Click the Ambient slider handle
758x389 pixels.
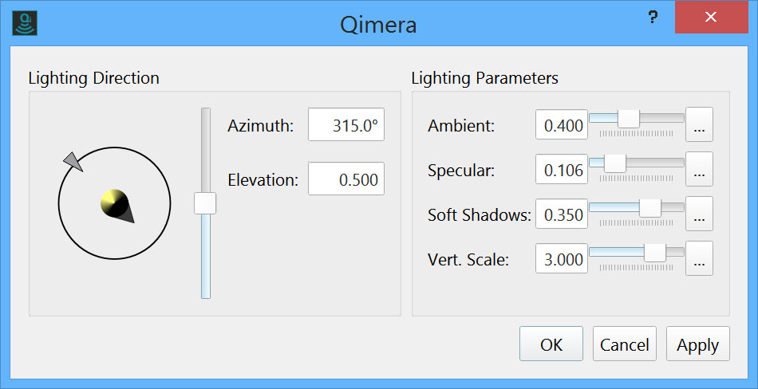point(629,118)
